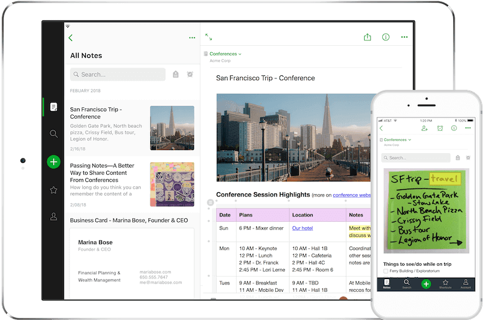
Task: Set a reminder using phone alarm clock icon
Action: (x=440, y=128)
